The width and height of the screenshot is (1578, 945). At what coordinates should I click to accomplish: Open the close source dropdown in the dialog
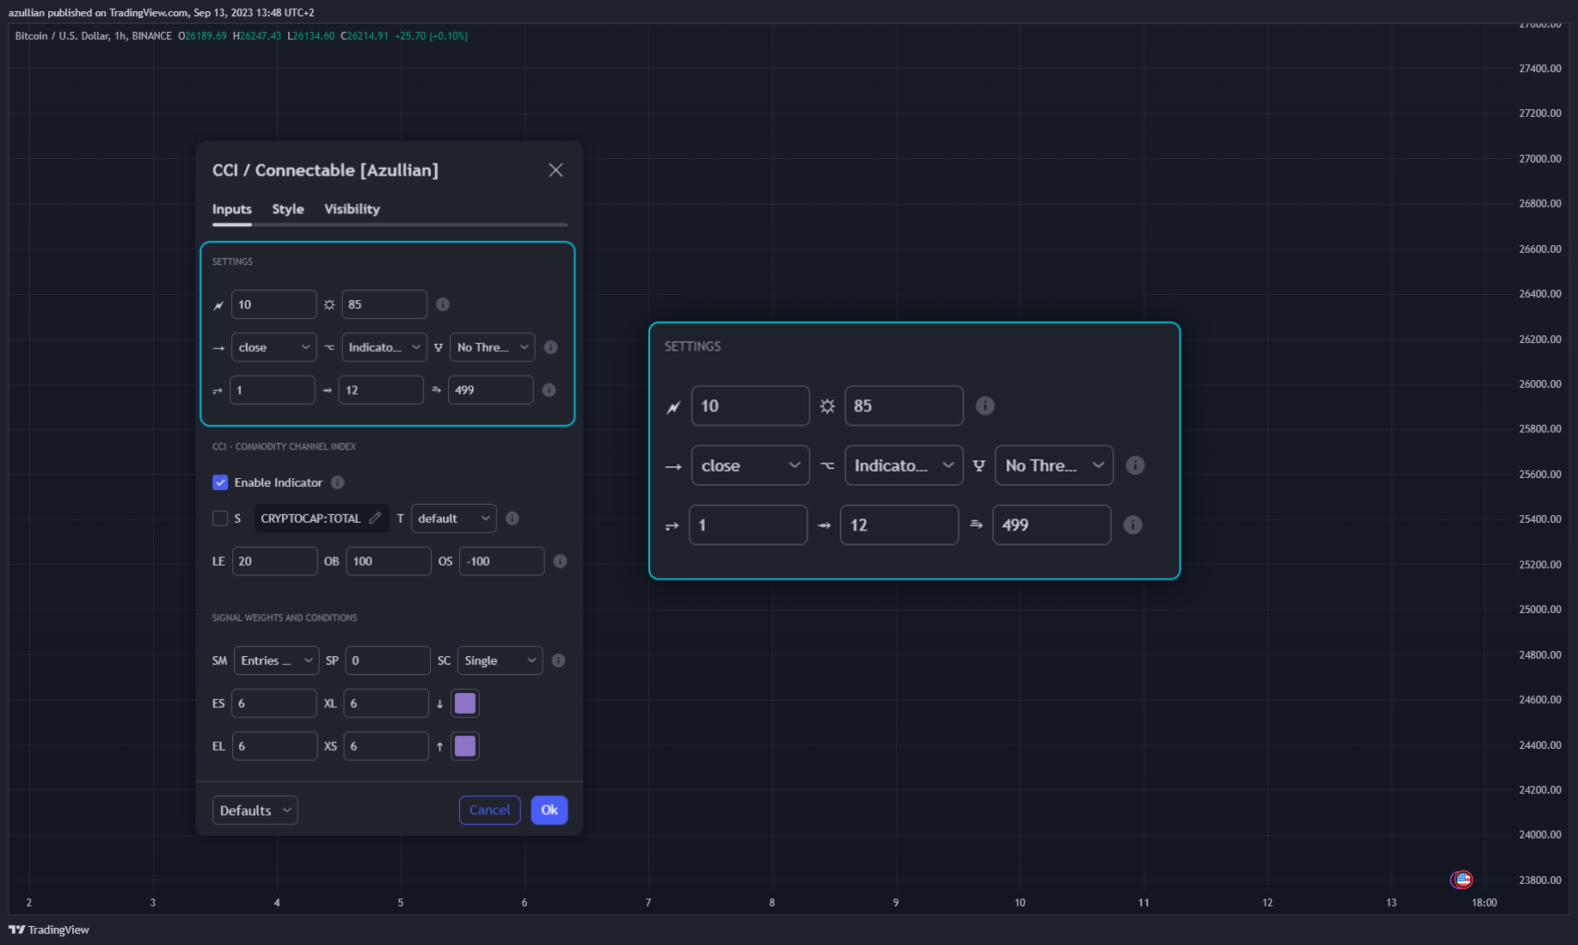[274, 347]
